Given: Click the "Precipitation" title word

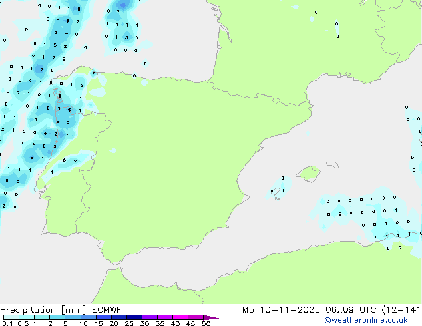Looking at the screenshot, I should coord(28,310).
